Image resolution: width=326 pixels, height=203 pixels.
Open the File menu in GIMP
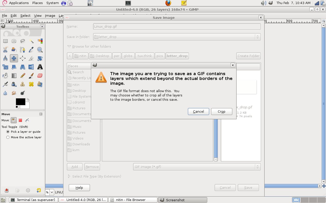tap(4, 15)
